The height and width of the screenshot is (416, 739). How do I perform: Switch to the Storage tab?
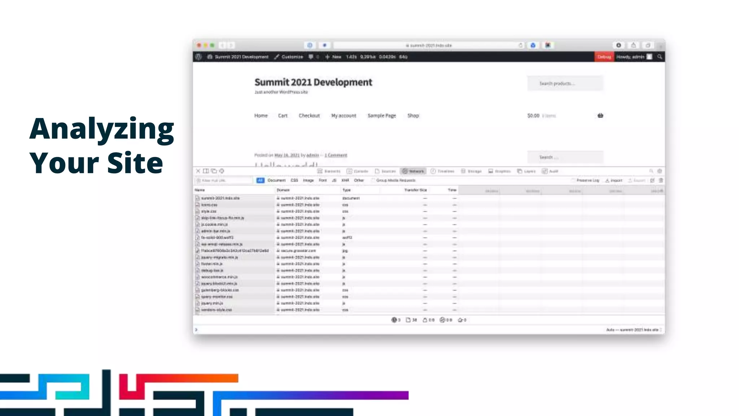click(x=471, y=171)
